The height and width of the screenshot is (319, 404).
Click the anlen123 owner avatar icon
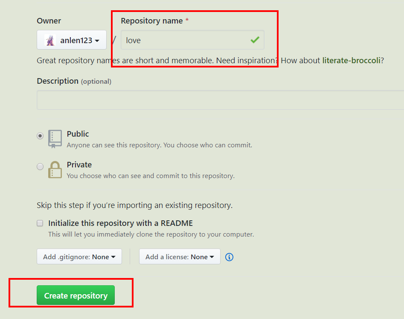pos(51,40)
